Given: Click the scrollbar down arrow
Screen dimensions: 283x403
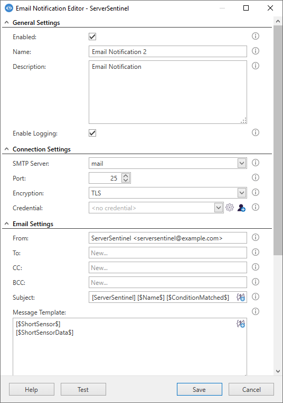Looking at the screenshot, I should (278, 371).
